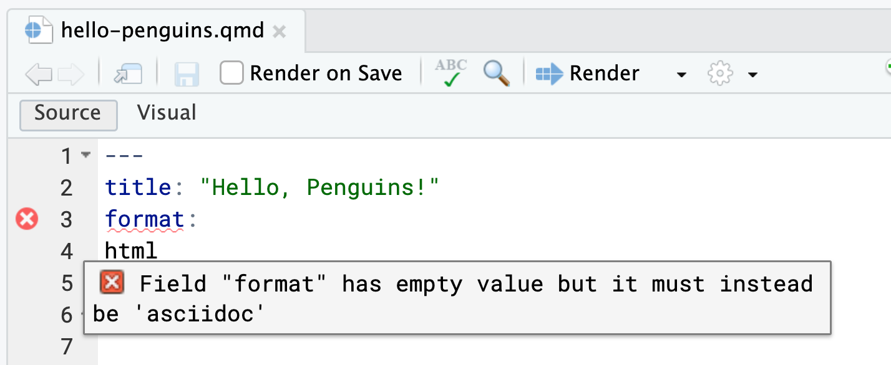The width and height of the screenshot is (891, 365).
Task: Open find and replace magnifier icon
Action: pos(497,73)
